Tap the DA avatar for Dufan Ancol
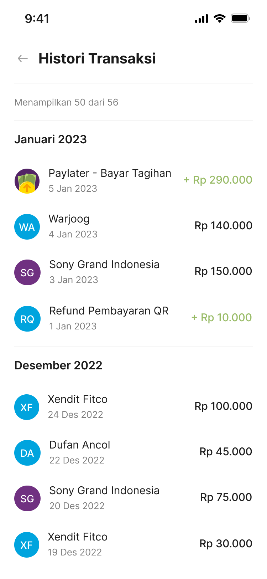 (27, 453)
